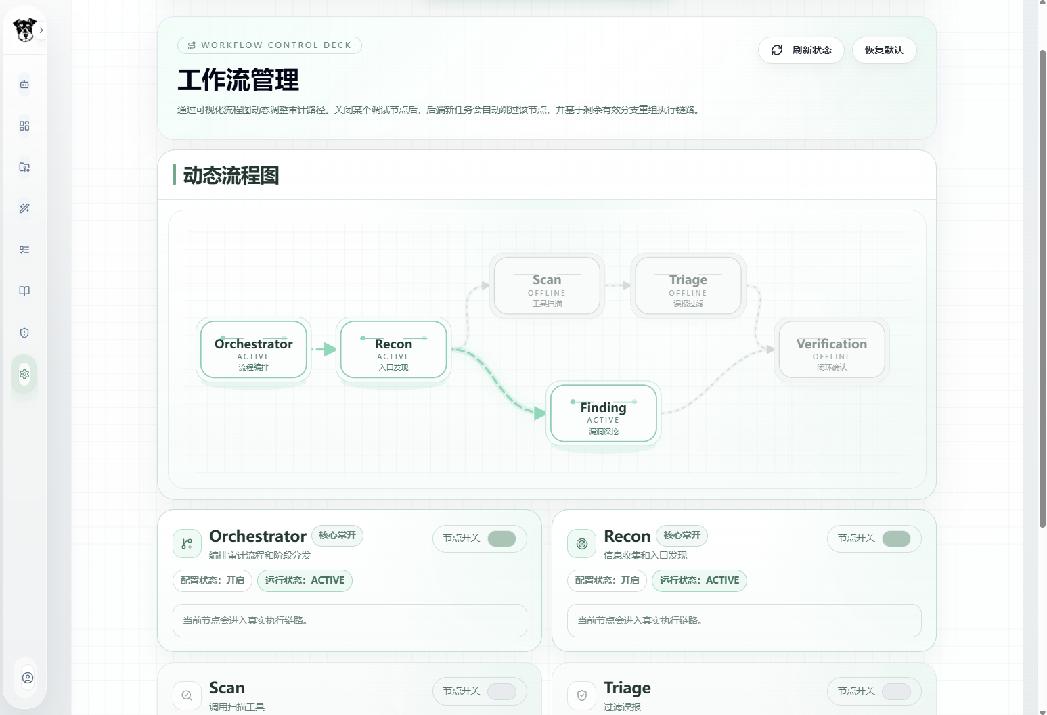1047x715 pixels.
Task: Click the Triage card shield icon
Action: pos(581,695)
